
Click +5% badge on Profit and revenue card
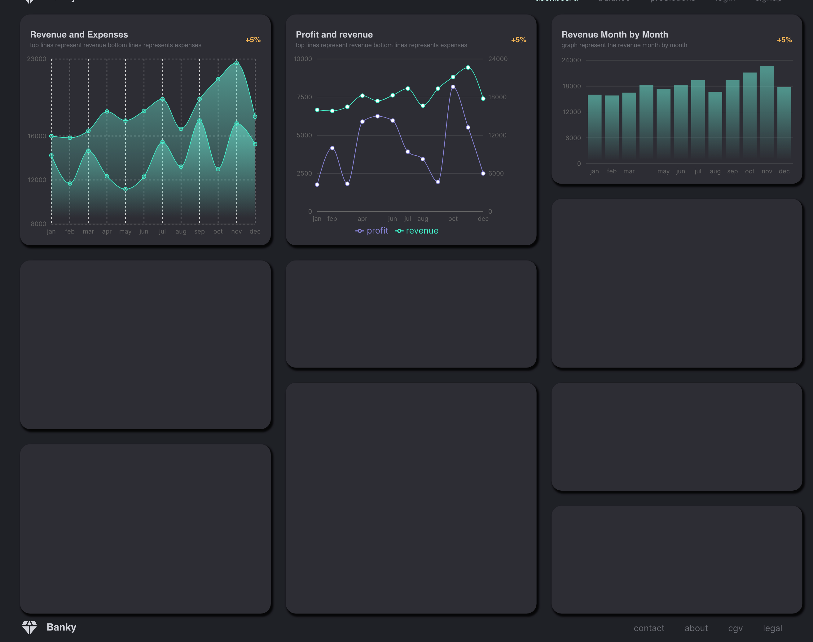tap(519, 40)
